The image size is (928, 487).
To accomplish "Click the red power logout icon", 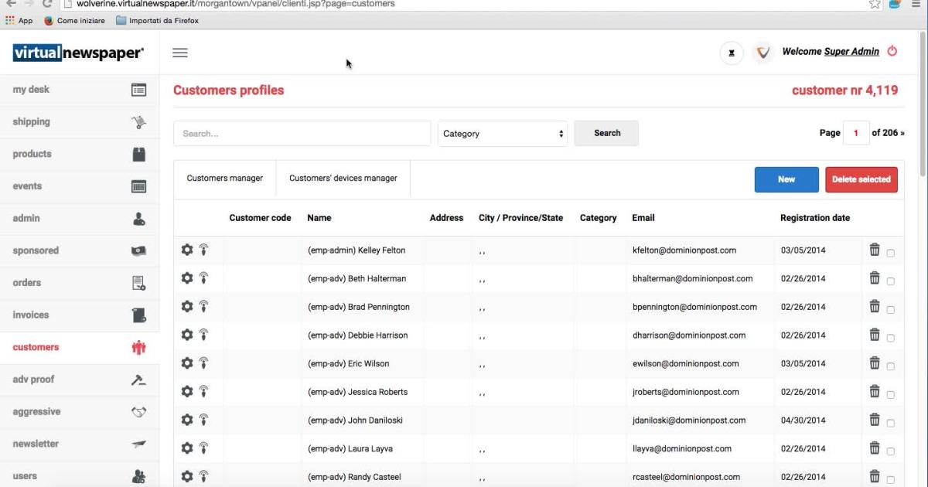I will (892, 51).
